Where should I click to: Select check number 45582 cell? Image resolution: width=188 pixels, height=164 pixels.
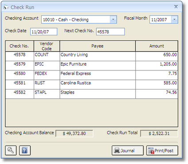pyautogui.click(x=20, y=94)
